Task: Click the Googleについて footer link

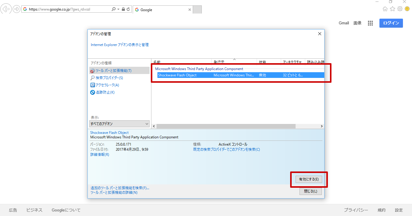Action: click(66, 210)
